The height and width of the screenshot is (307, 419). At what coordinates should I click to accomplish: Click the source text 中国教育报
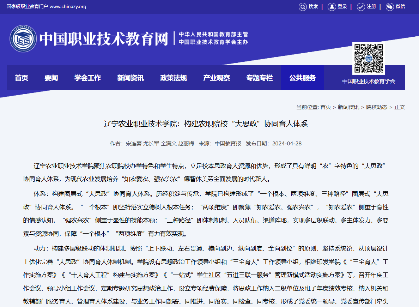[x=228, y=144]
